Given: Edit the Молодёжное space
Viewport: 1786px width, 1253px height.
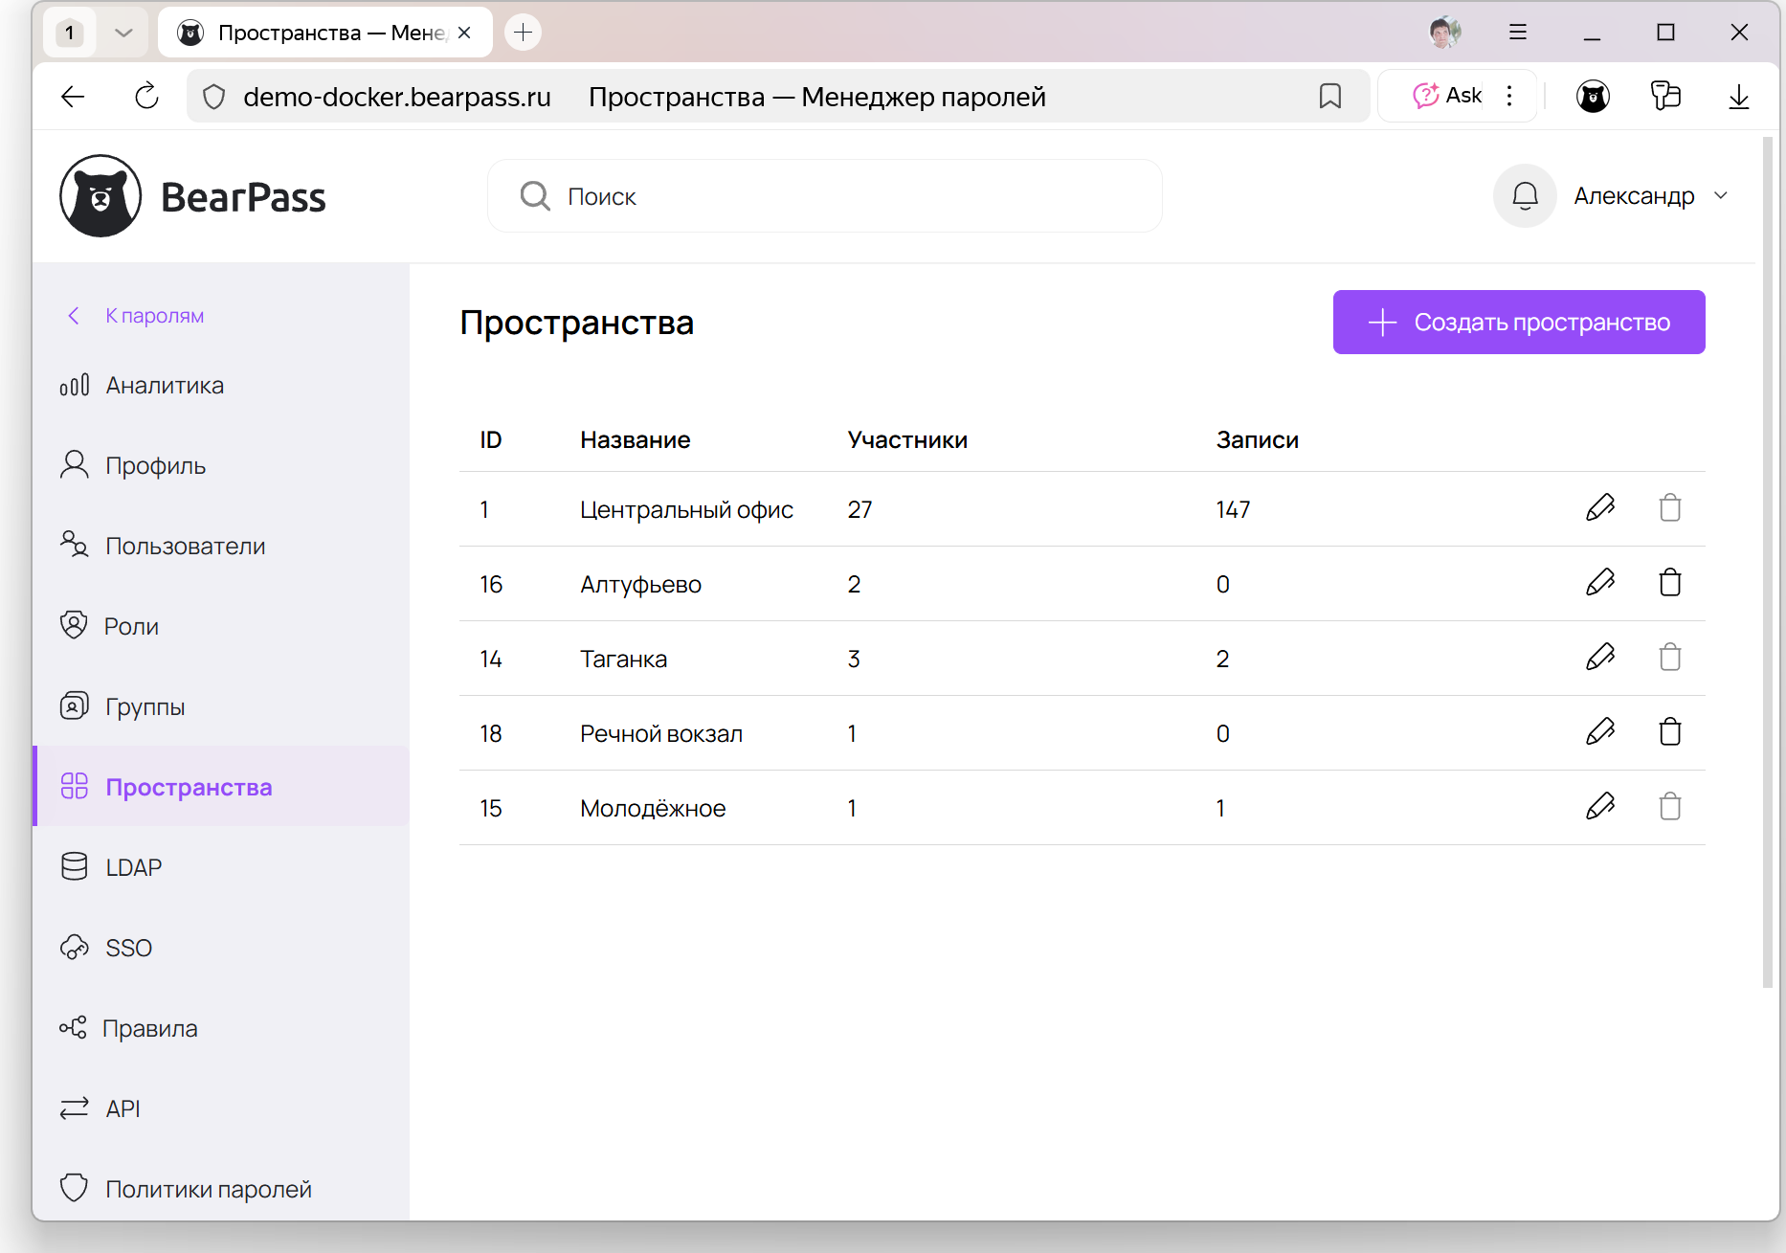Looking at the screenshot, I should [x=1599, y=807].
